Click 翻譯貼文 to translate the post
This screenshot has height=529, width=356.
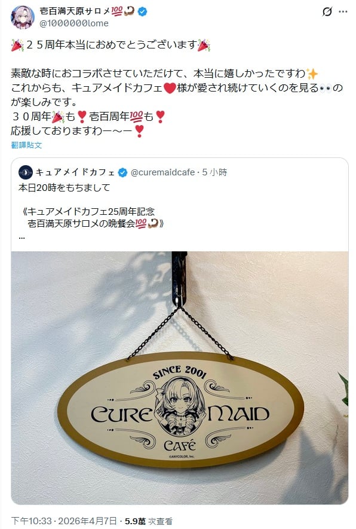(x=27, y=145)
